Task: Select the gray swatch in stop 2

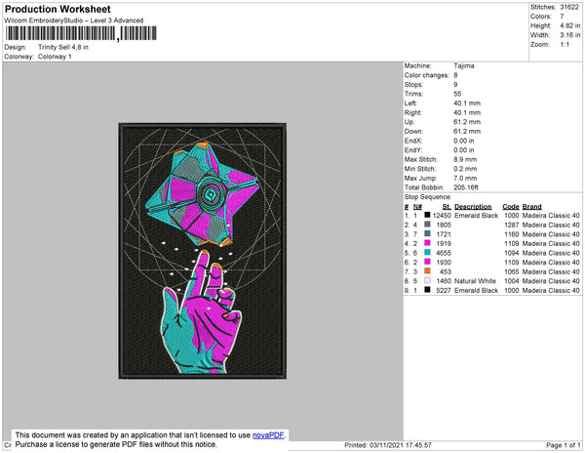Action: coord(427,225)
